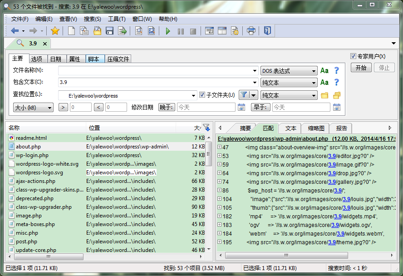Click the save search floppy disk icon
This screenshot has height=276, width=403.
tap(109, 31)
